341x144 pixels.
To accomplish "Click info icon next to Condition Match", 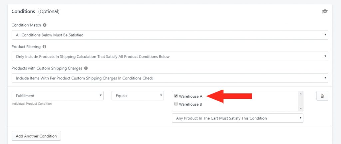I will pyautogui.click(x=45, y=25).
